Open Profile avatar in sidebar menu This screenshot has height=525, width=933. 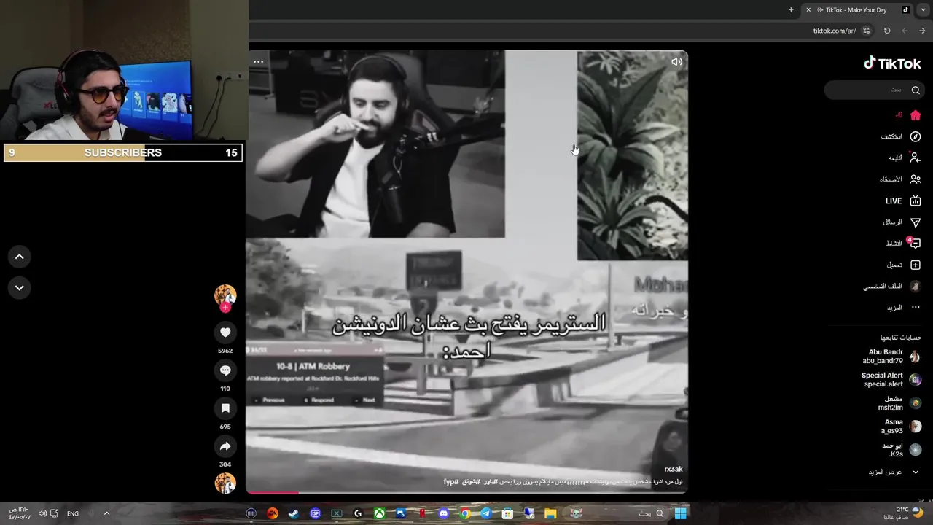click(916, 286)
